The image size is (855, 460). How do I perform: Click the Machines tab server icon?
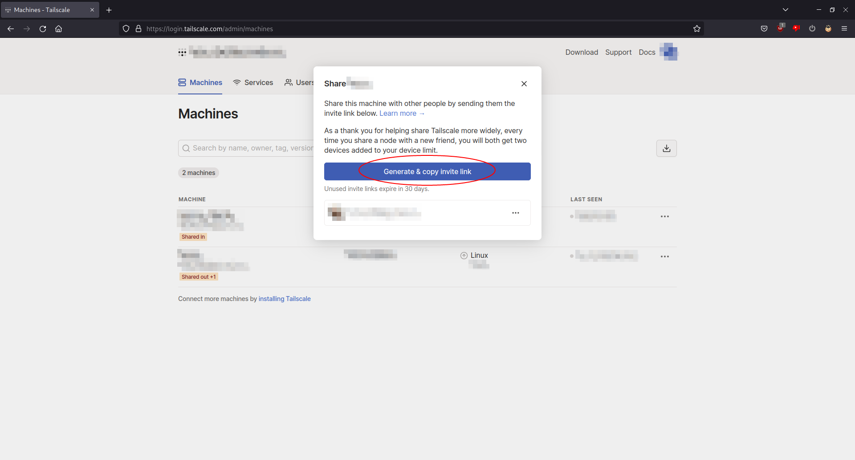tap(182, 82)
